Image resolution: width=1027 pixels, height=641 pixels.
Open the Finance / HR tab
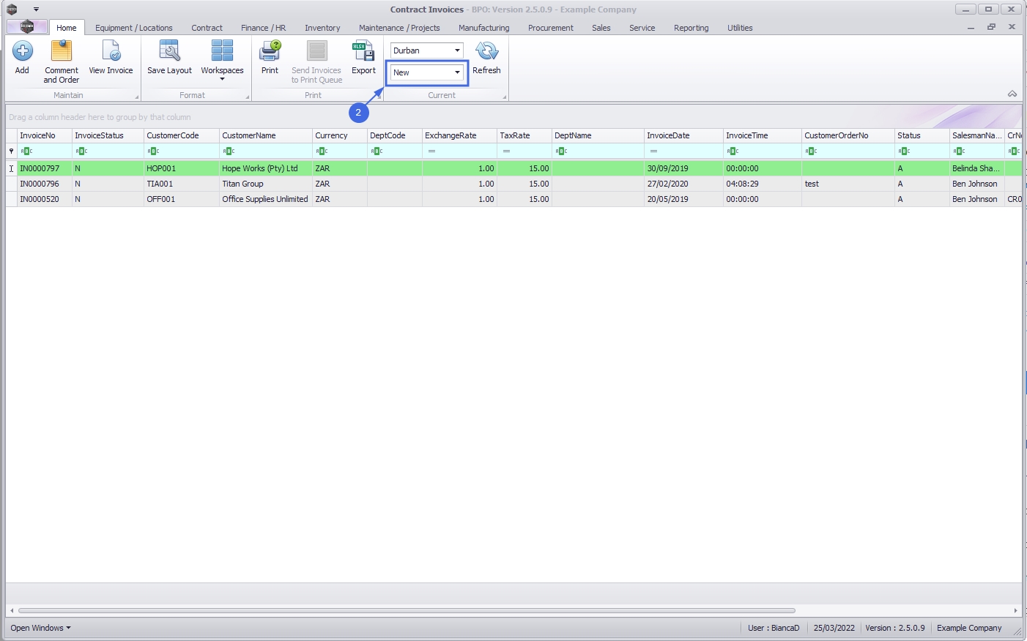click(x=264, y=28)
